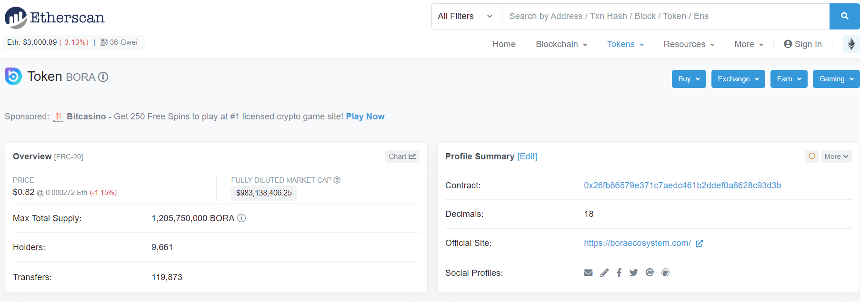Viewport: 860px width, 302px height.
Task: Click the Transfers count 119,873
Action: click(x=167, y=277)
